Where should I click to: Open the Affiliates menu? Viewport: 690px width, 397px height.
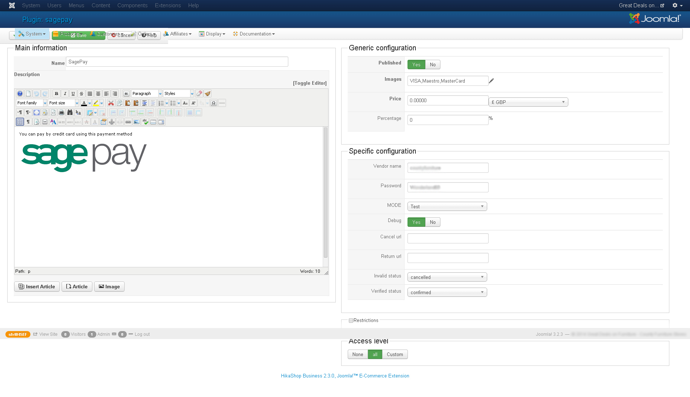(177, 34)
